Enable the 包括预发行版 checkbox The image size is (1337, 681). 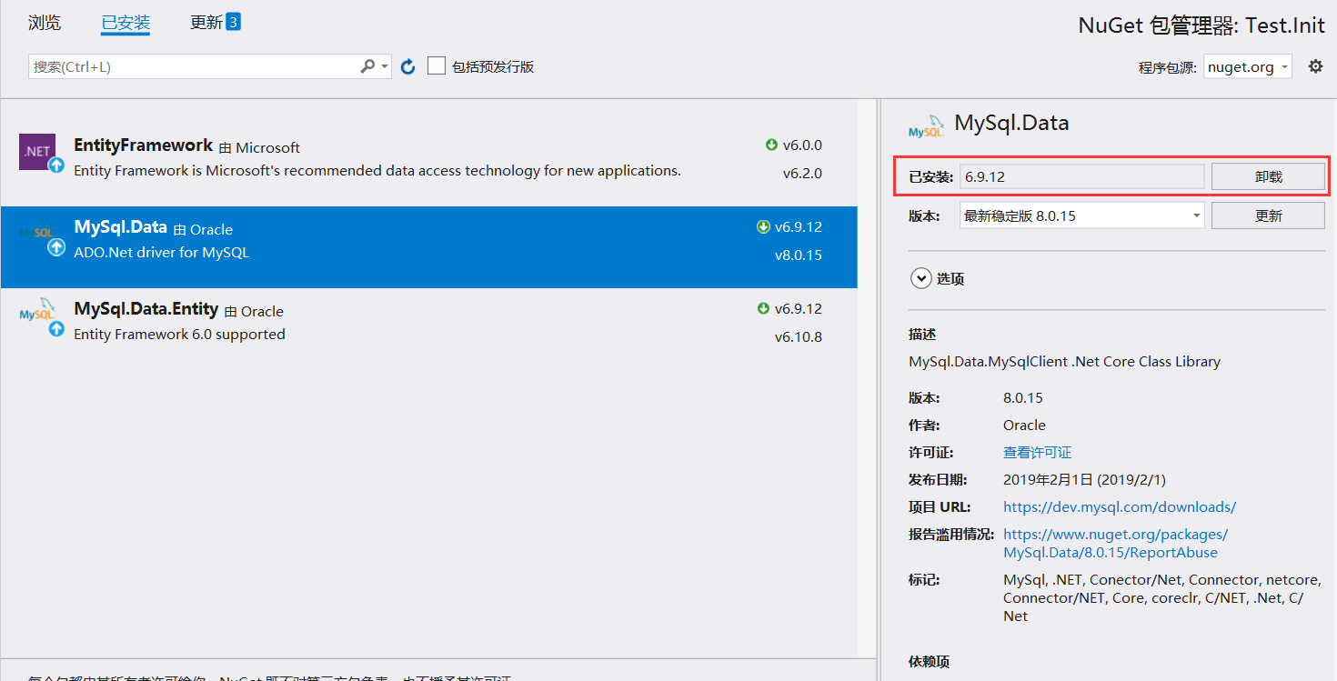pyautogui.click(x=437, y=66)
